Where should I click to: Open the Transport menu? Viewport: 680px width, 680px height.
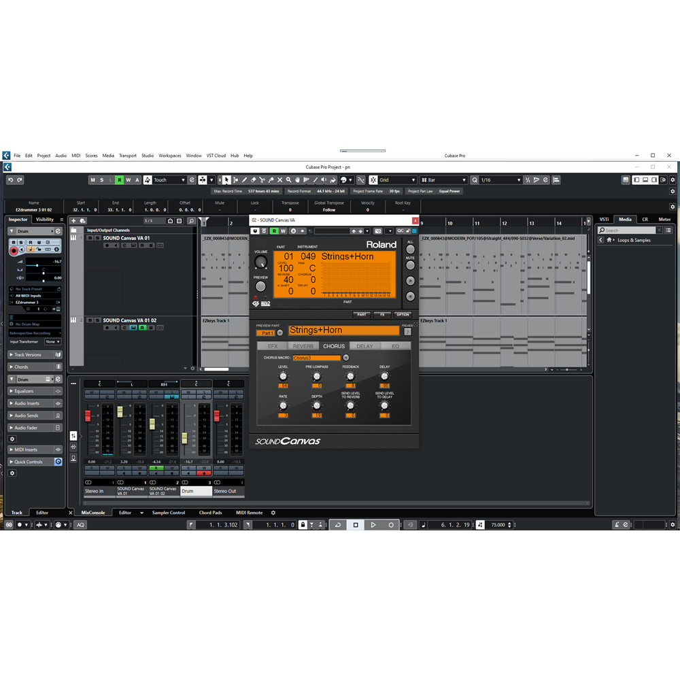128,156
